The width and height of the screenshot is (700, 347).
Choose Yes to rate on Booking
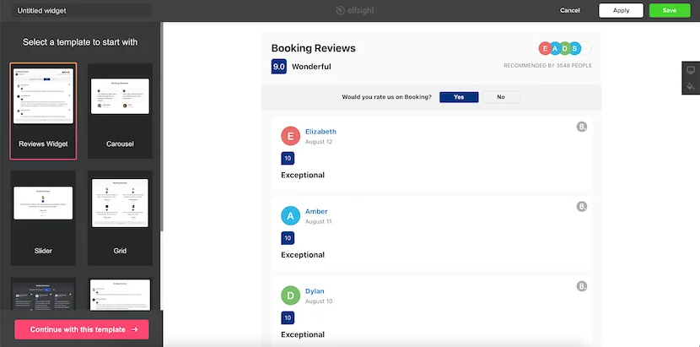pyautogui.click(x=459, y=97)
